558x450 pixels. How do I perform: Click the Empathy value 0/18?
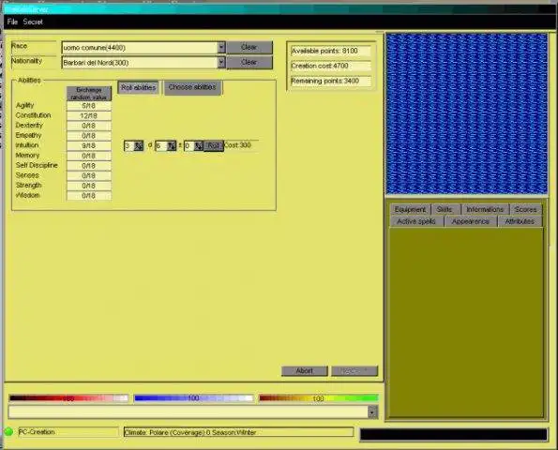click(x=89, y=136)
